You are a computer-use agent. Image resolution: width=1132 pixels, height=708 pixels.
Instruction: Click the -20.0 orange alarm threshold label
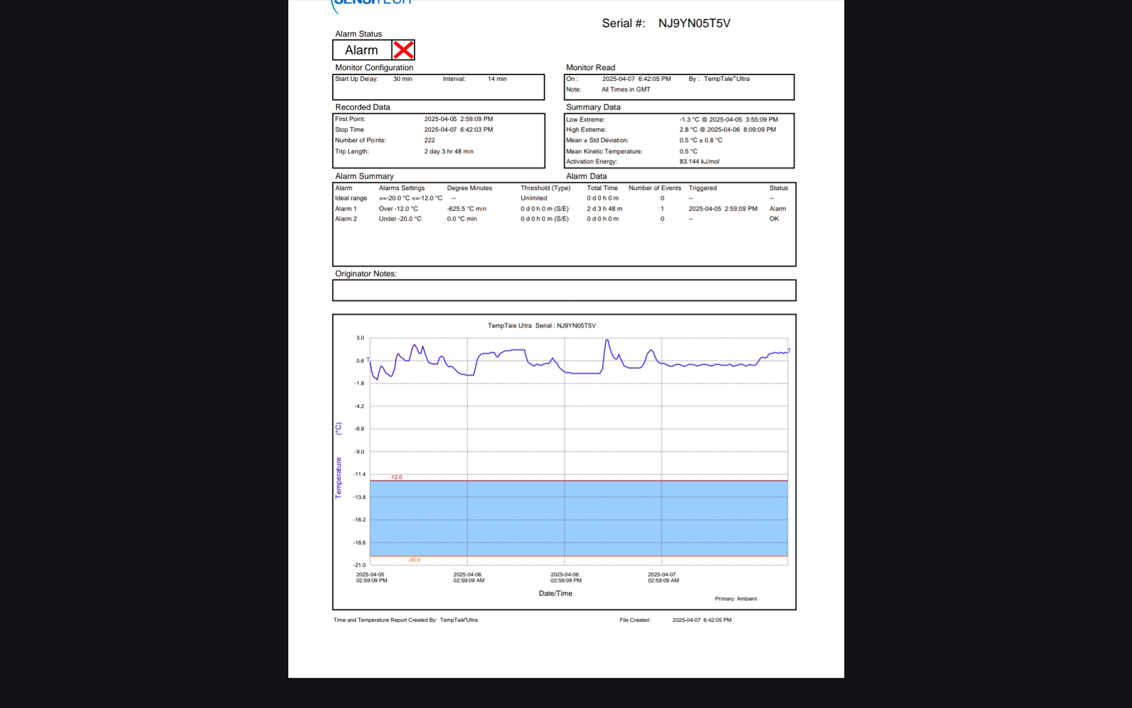(x=414, y=560)
